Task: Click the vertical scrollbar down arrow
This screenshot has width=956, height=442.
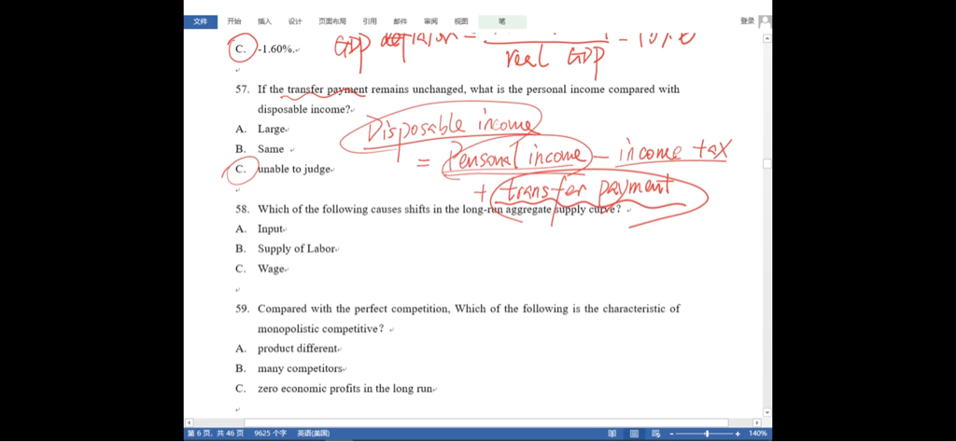Action: 767,412
